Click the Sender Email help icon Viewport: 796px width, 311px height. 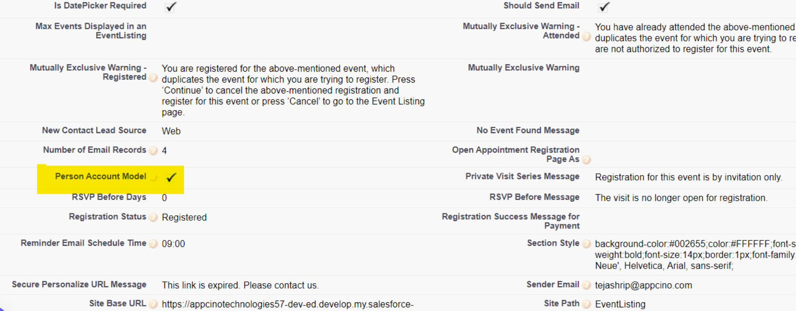pos(586,285)
